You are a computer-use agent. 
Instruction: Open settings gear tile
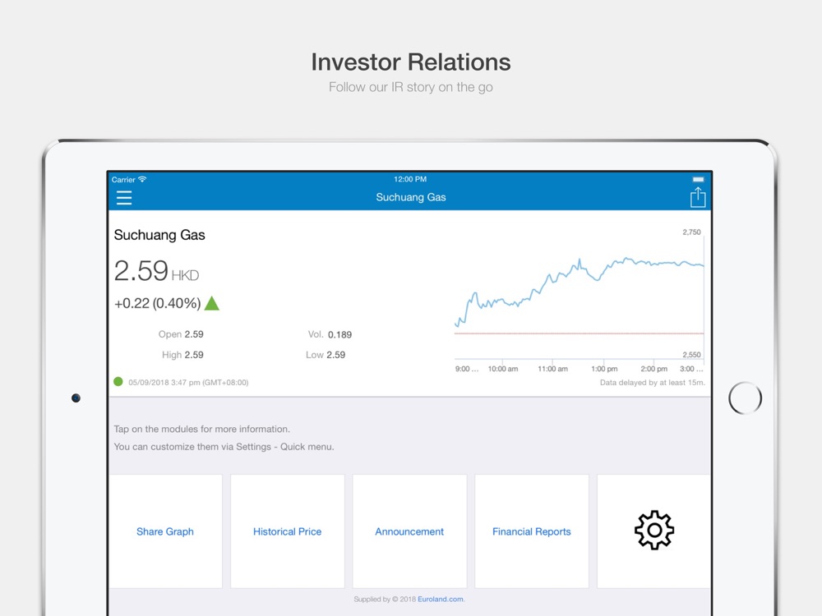pos(653,531)
